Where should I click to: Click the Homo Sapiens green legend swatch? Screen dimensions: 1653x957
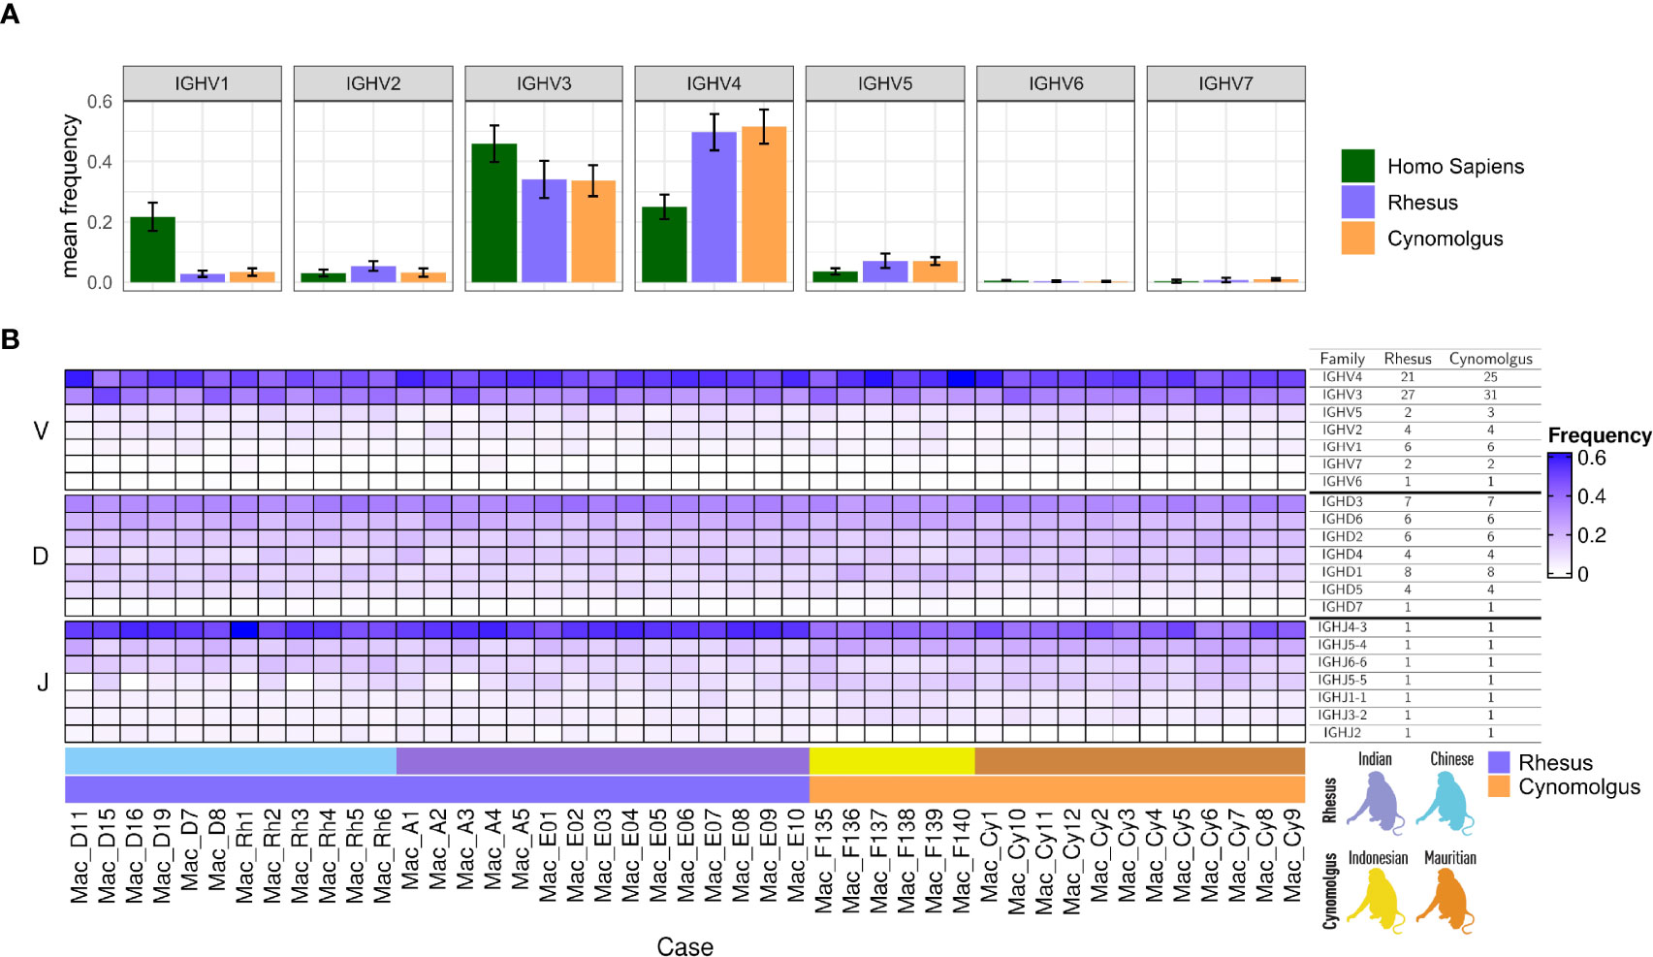(x=1357, y=166)
